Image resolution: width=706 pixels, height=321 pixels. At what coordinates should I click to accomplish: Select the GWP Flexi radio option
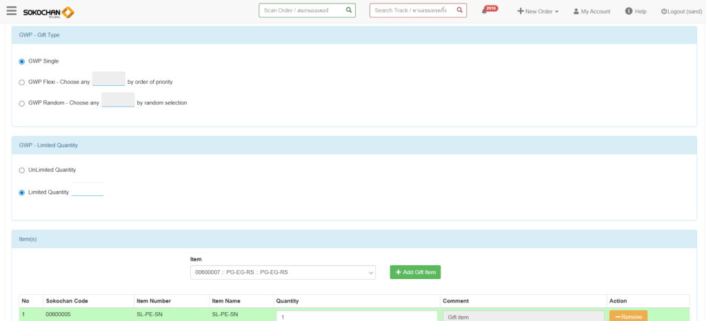point(21,82)
